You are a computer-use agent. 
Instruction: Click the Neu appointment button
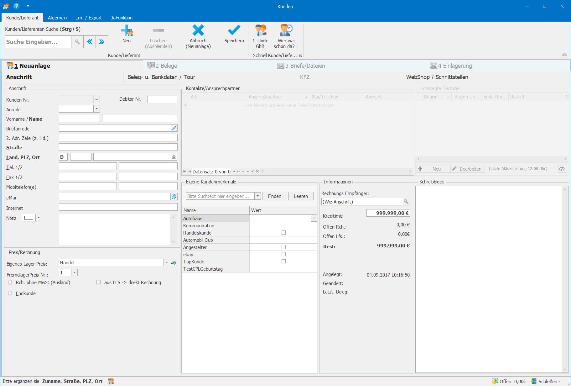(433, 169)
